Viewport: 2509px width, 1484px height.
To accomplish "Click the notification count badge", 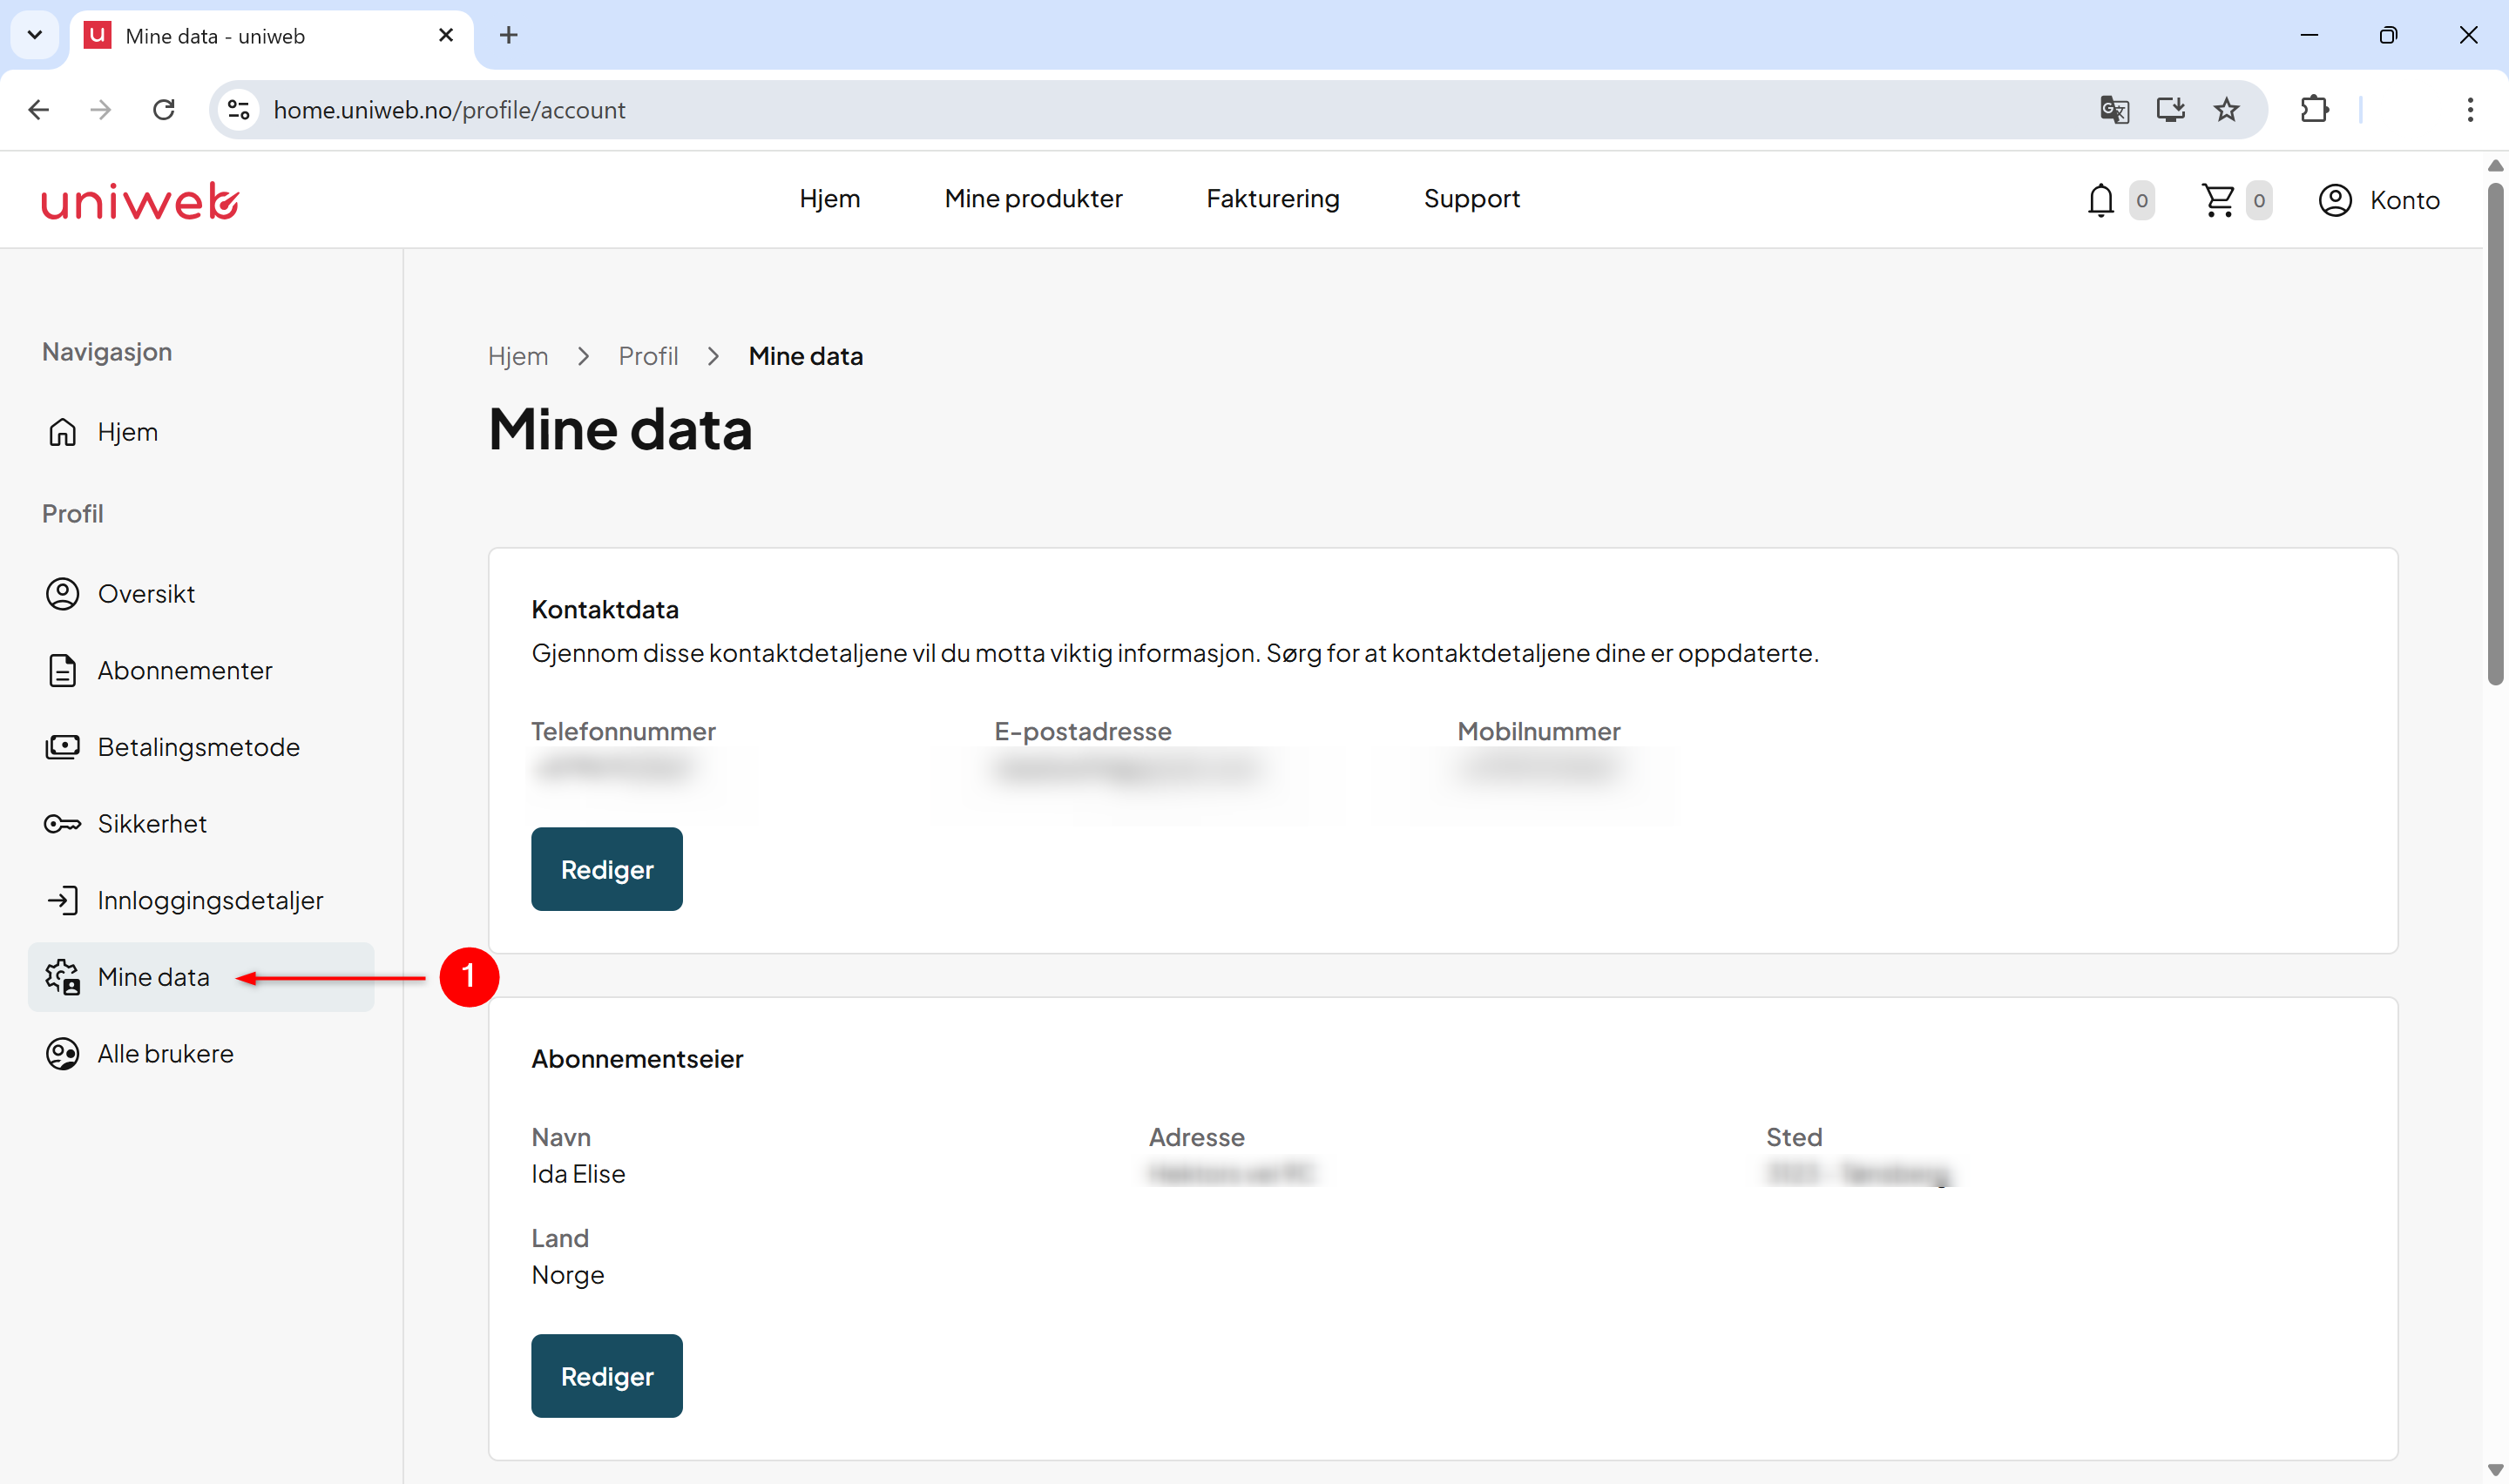I will coord(2141,200).
